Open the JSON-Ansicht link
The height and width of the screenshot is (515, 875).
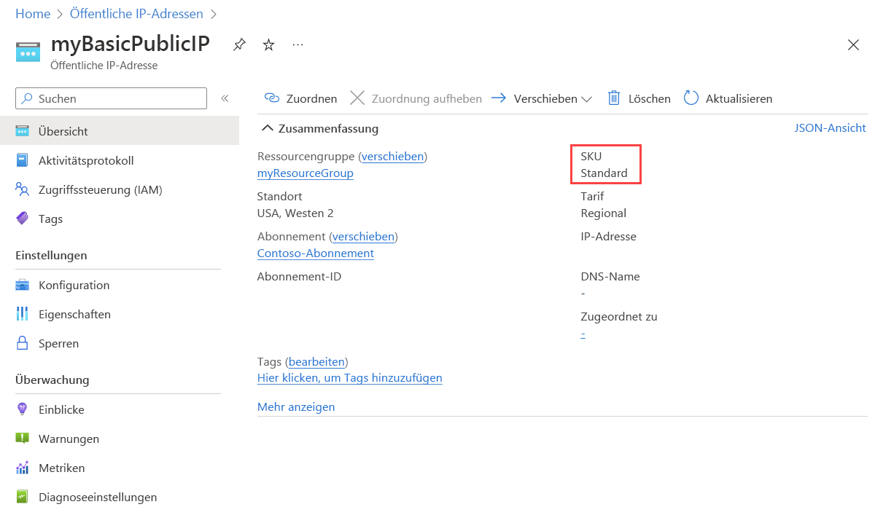[x=830, y=128]
